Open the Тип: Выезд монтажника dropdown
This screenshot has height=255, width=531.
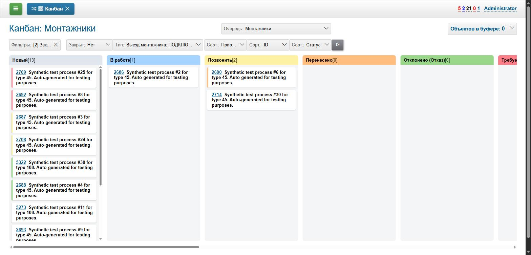pyautogui.click(x=158, y=45)
